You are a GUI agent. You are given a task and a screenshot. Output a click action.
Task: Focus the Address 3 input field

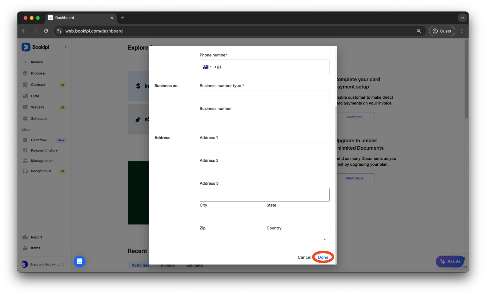point(264,195)
